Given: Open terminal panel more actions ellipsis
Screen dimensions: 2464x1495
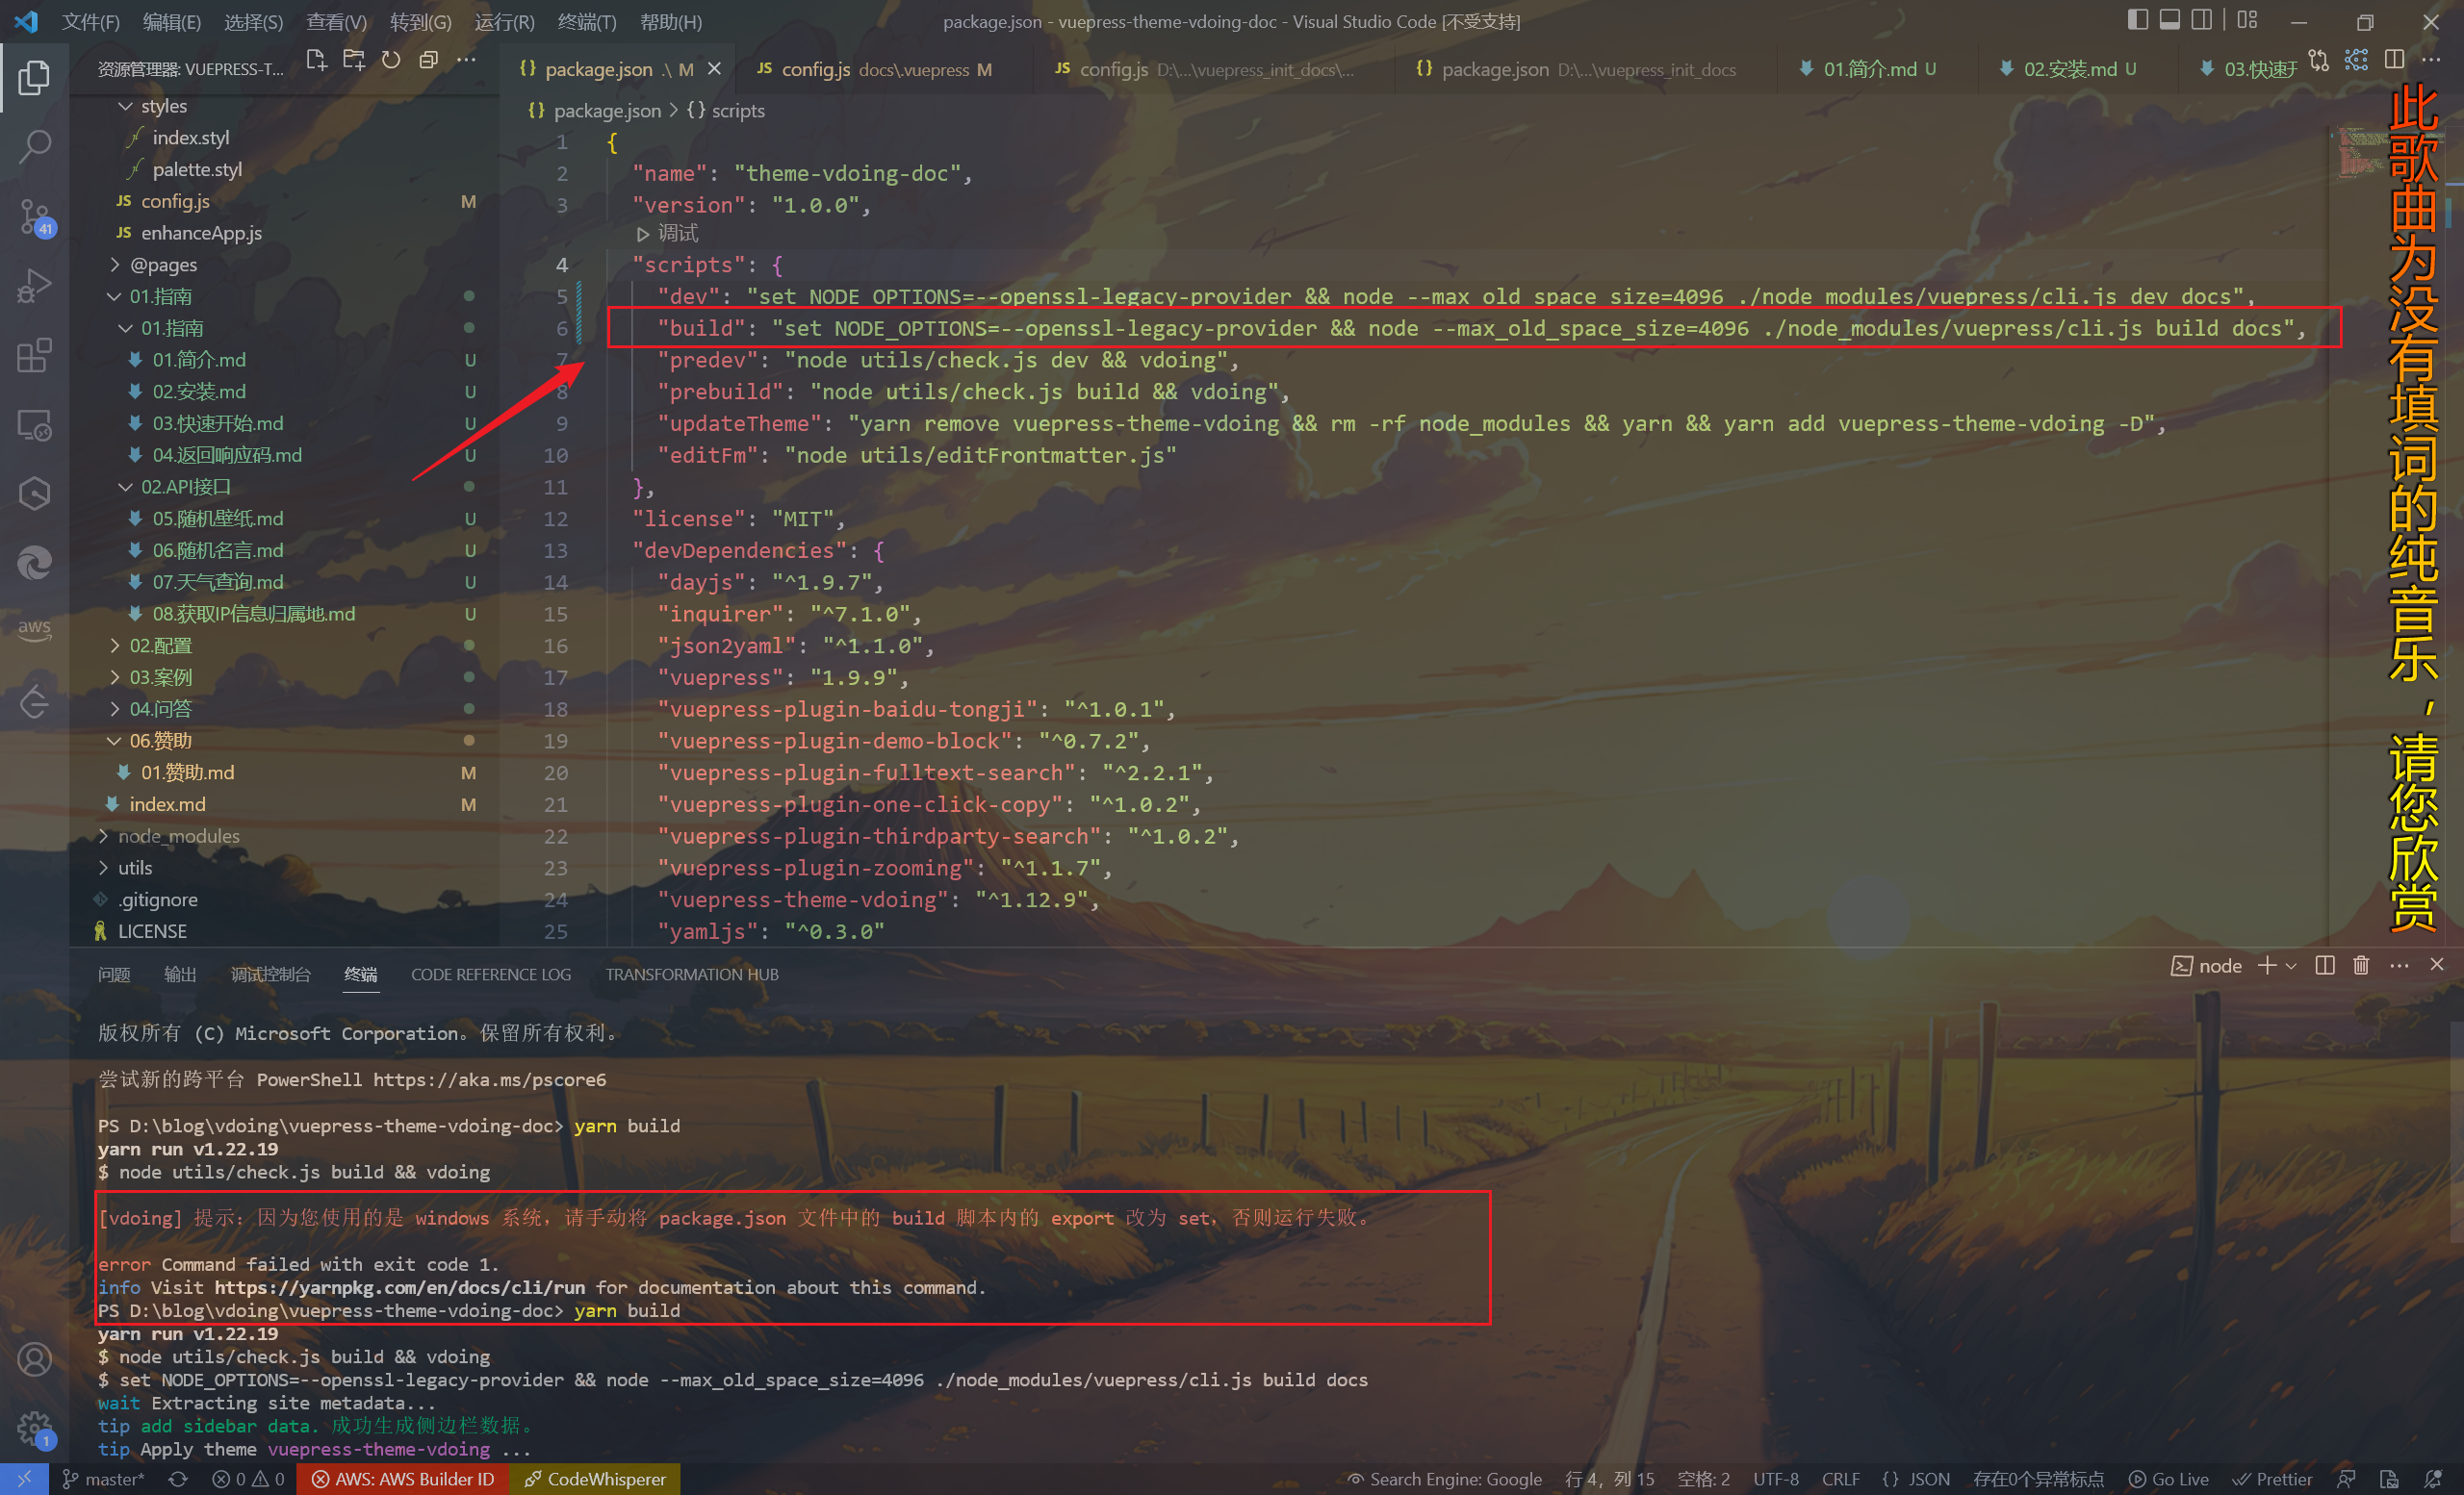Looking at the screenshot, I should [2399, 965].
